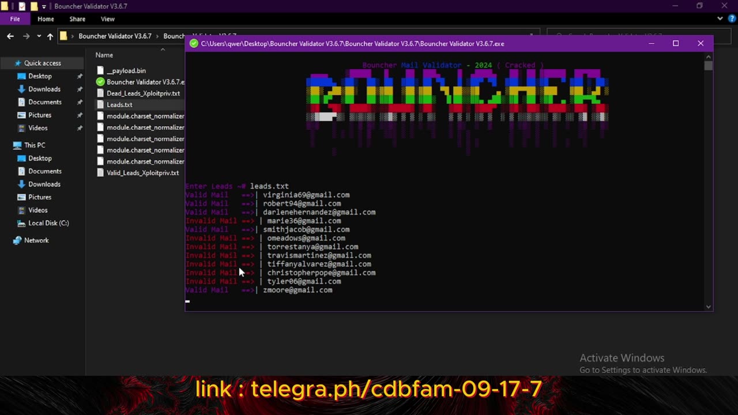Open pinned Desktop under Quick access
738x415 pixels.
click(40, 76)
